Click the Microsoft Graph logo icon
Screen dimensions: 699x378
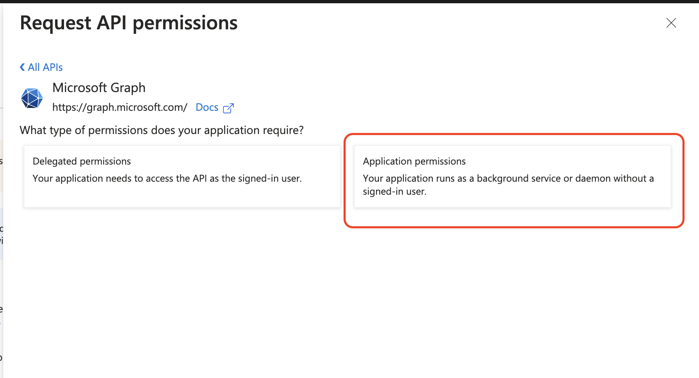click(32, 98)
